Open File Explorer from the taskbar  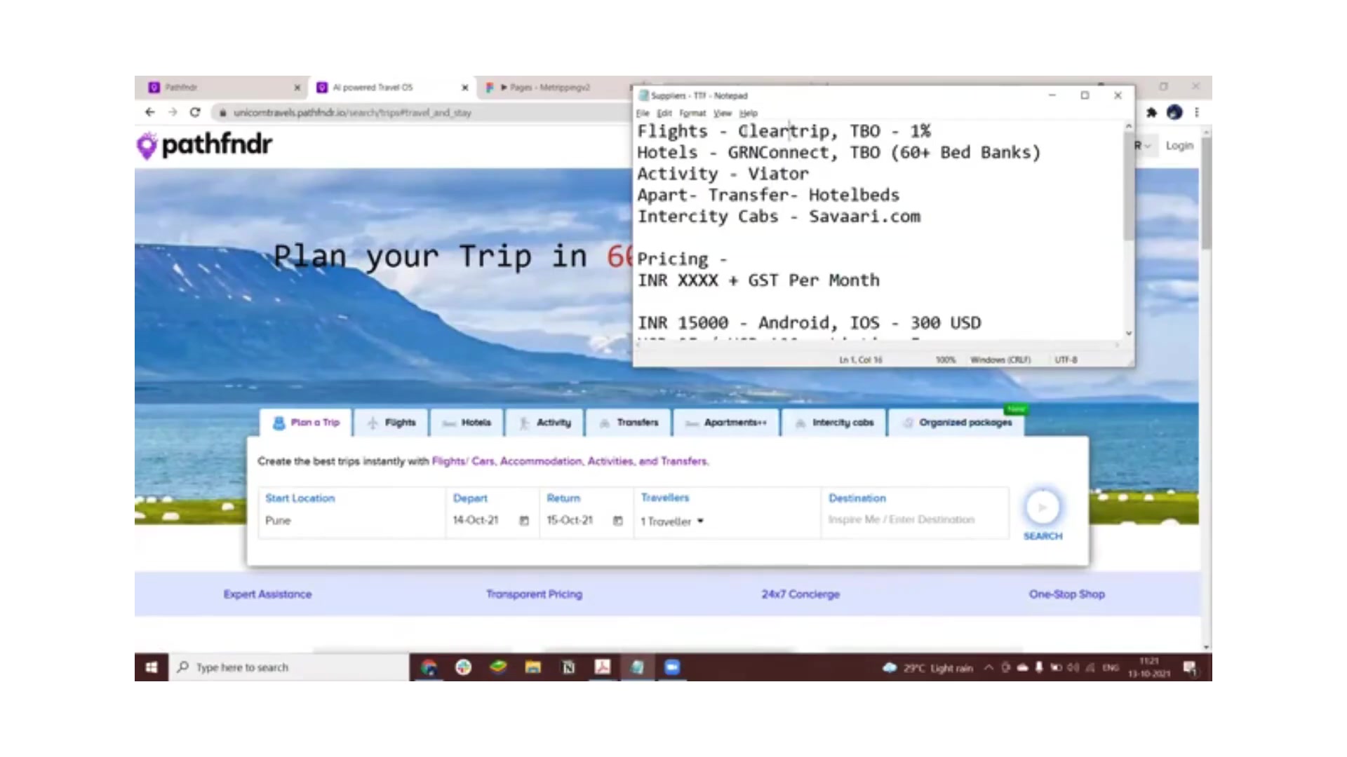coord(532,667)
